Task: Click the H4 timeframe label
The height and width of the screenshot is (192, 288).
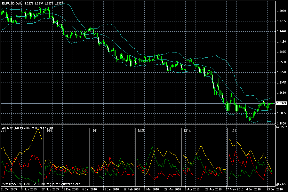Action: point(50,131)
